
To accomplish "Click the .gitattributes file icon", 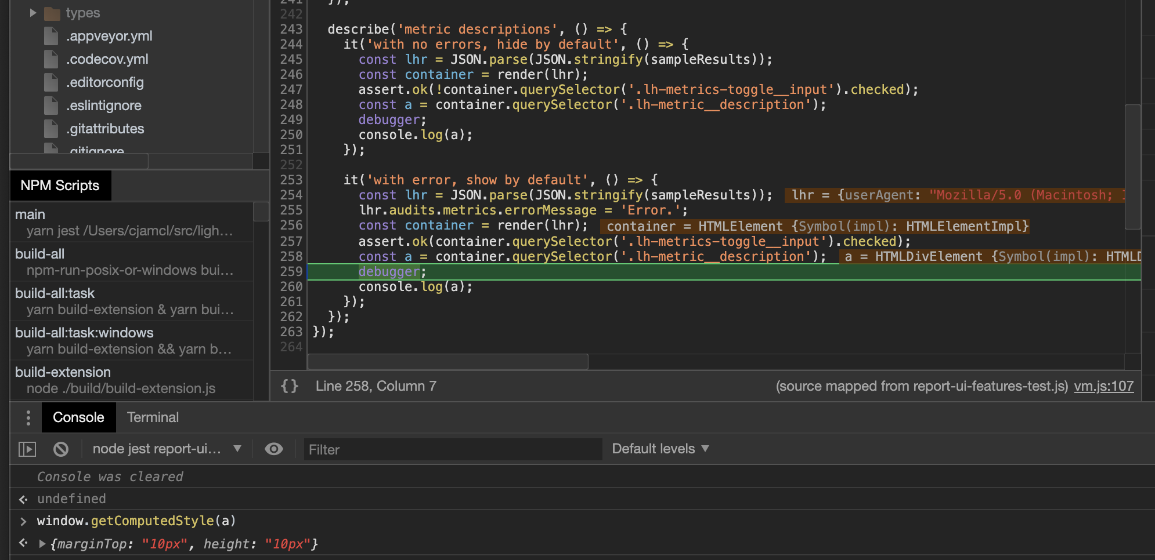I will 51,129.
